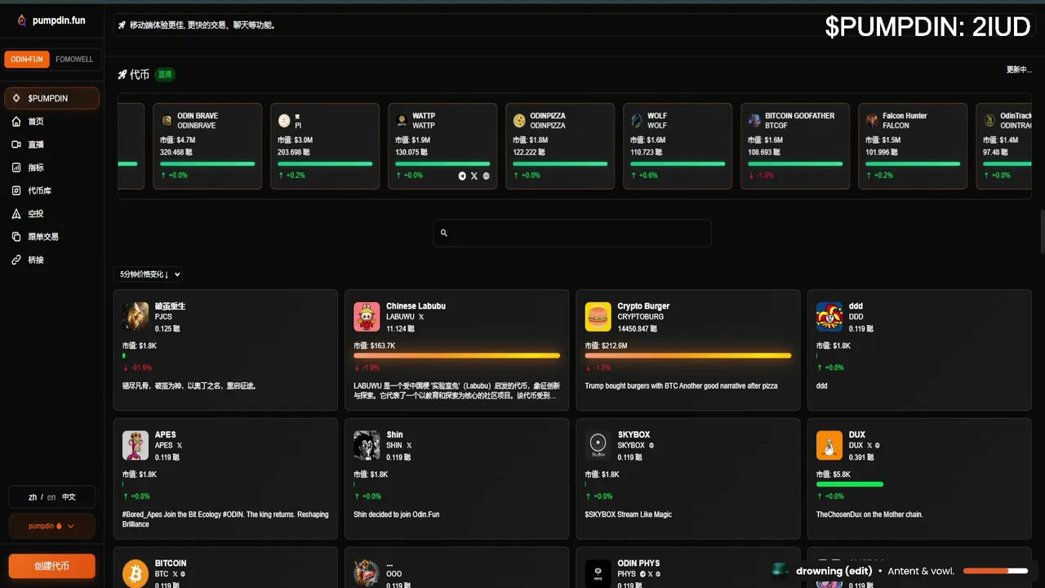Screen dimensions: 1045x588
Task: Click the Falcon Hunter avatar
Action: click(x=872, y=121)
